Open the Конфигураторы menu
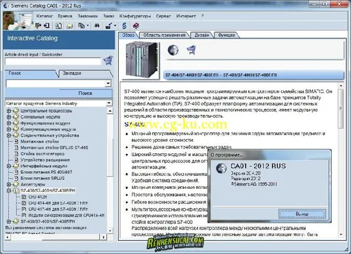Viewport: 351px width, 254px height. point(135,16)
